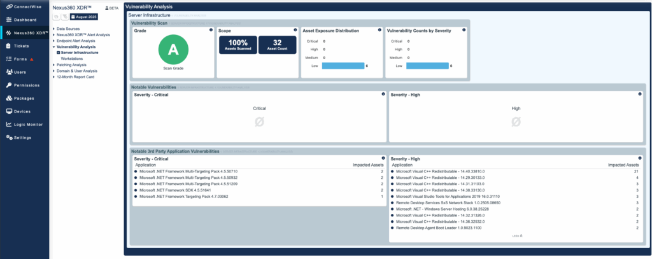This screenshot has width=652, height=259.
Task: Click the 32 Asset Count tile
Action: [x=278, y=45]
